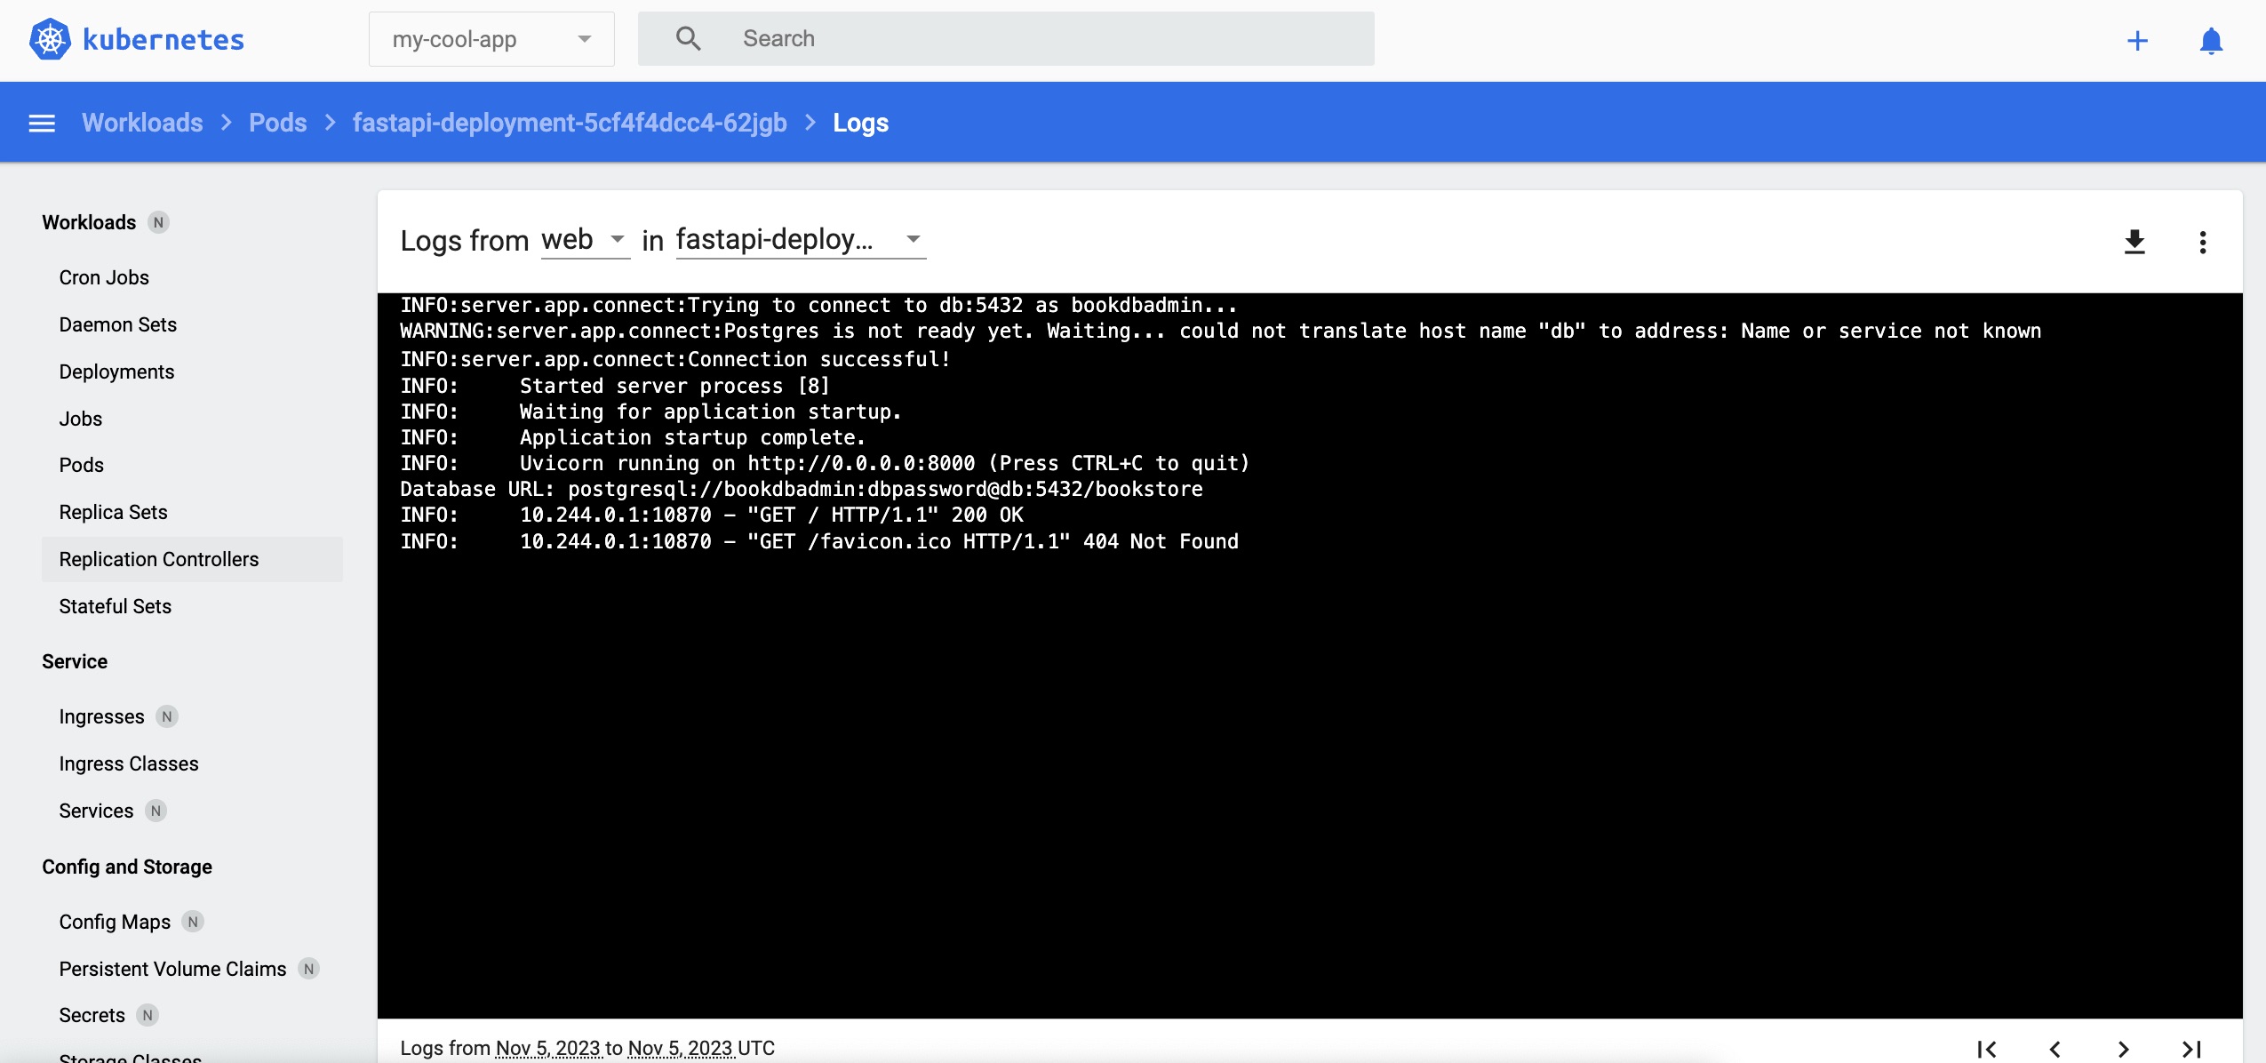Image resolution: width=2266 pixels, height=1063 pixels.
Task: Open Config Maps in sidebar
Action: [x=115, y=922]
